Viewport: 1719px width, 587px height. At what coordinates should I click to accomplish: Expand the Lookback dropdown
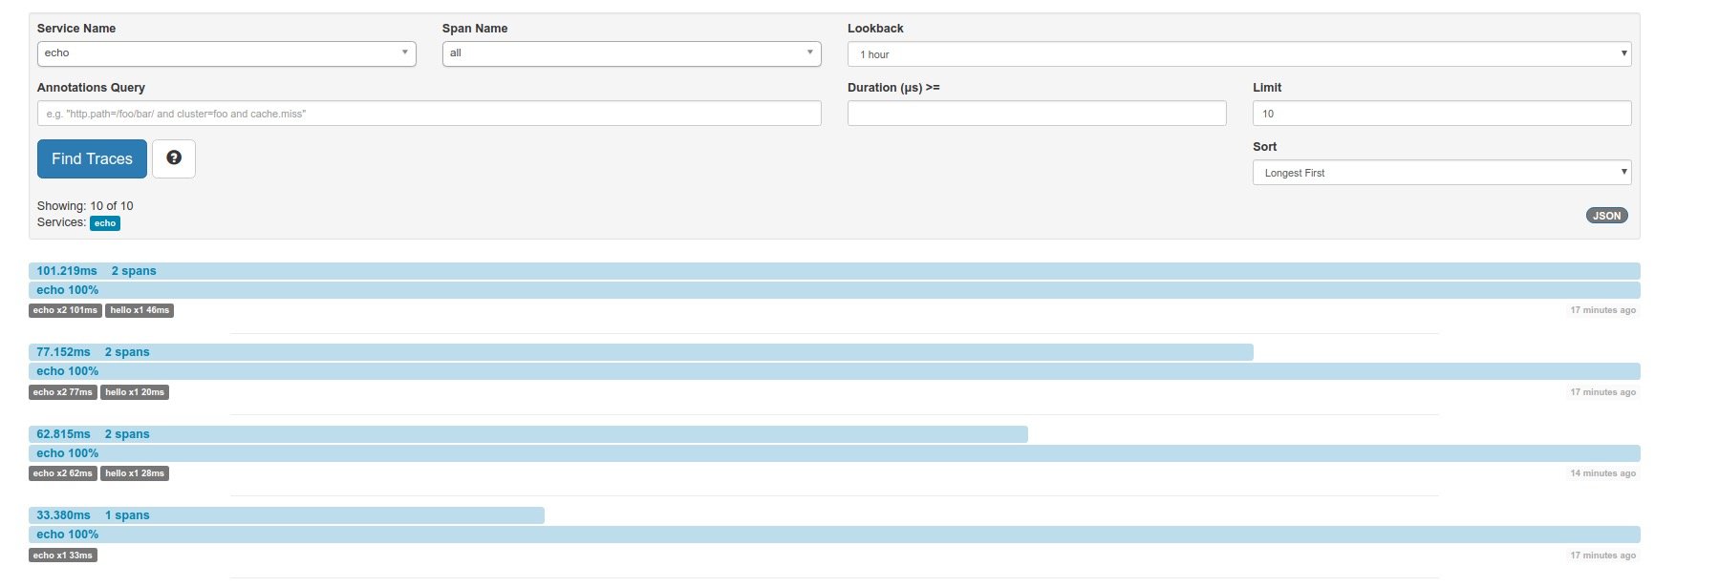coord(1238,54)
